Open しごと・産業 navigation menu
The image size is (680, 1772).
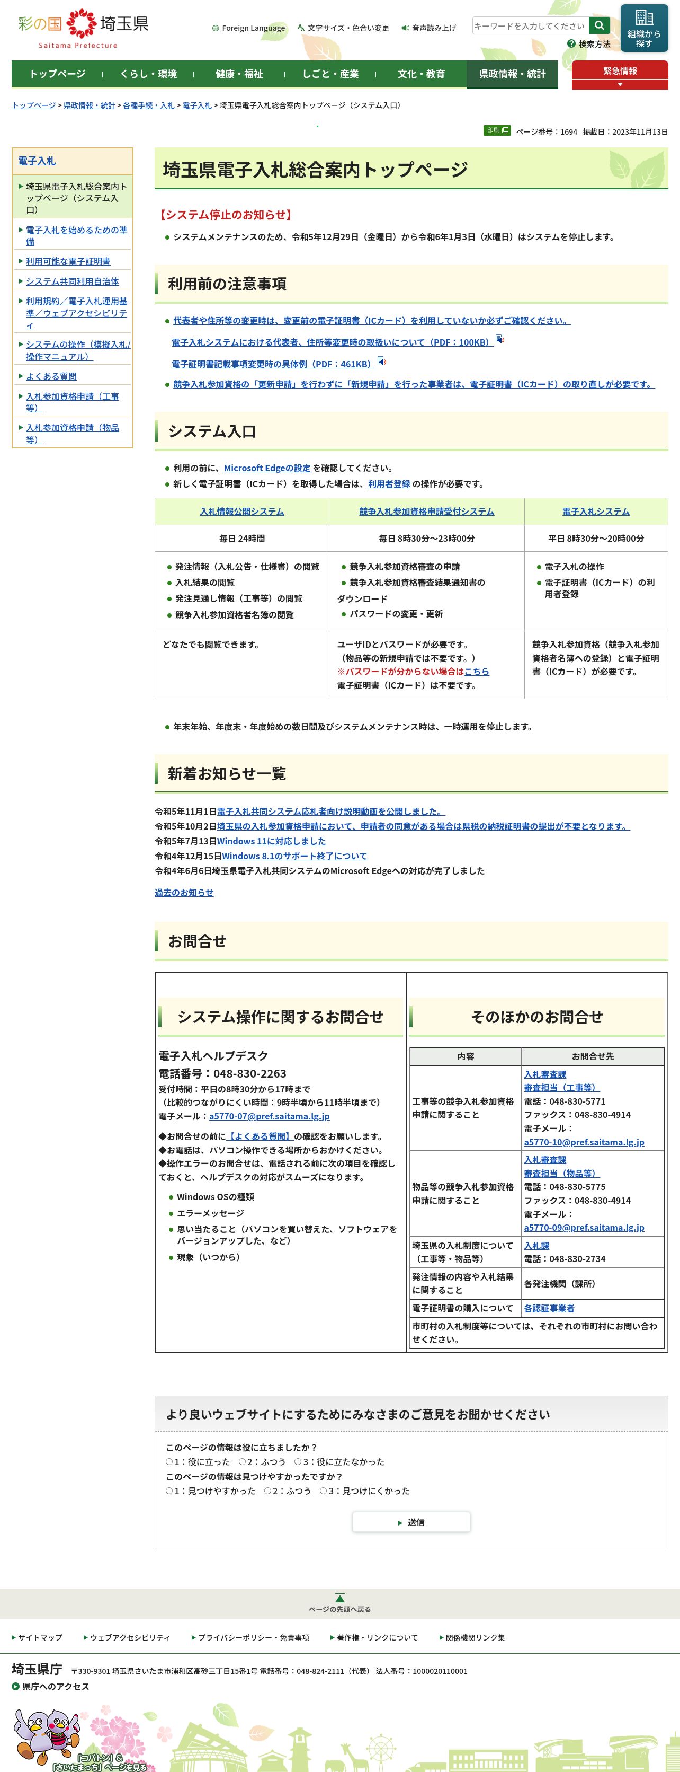(x=330, y=74)
